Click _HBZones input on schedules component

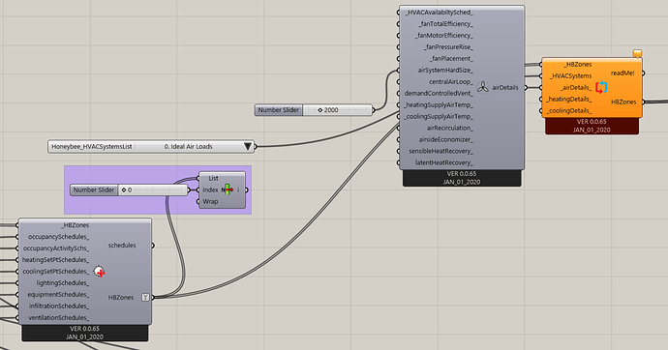click(x=76, y=225)
